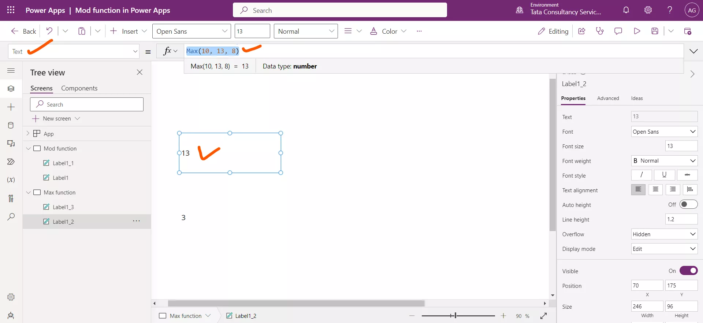703x323 pixels.
Task: Set text alignment to justify
Action: pos(690,189)
